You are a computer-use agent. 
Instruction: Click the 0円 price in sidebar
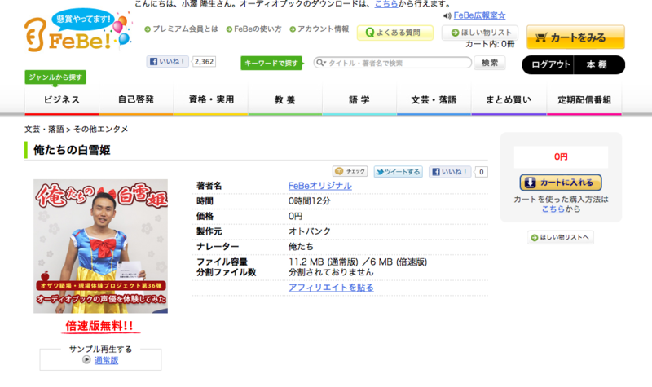561,156
